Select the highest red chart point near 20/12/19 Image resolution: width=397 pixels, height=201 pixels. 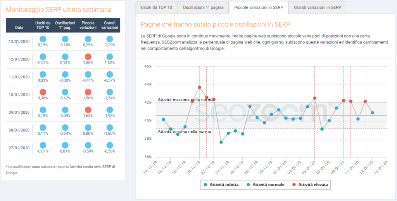click(x=199, y=87)
